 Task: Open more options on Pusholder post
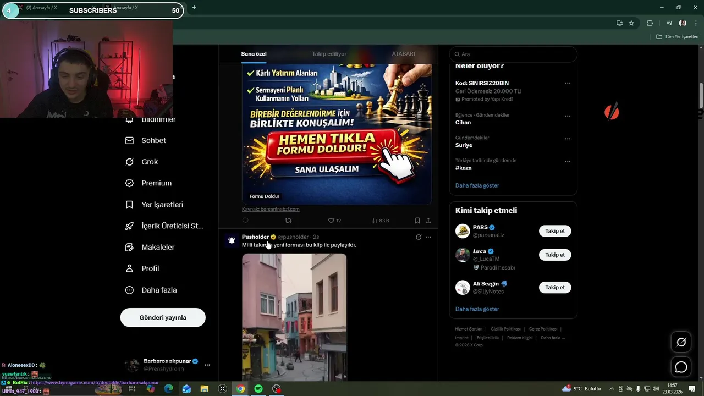[x=428, y=237]
